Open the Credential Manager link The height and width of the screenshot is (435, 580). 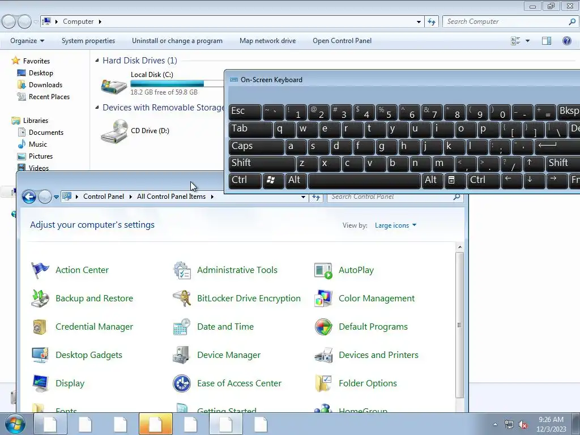[94, 327]
